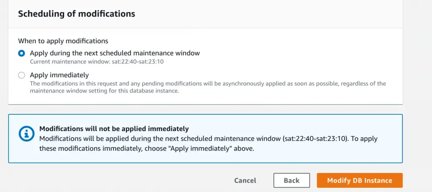Viewport: 432px width, 192px height.
Task: Select the Apply immediately radio button
Action: (22, 75)
